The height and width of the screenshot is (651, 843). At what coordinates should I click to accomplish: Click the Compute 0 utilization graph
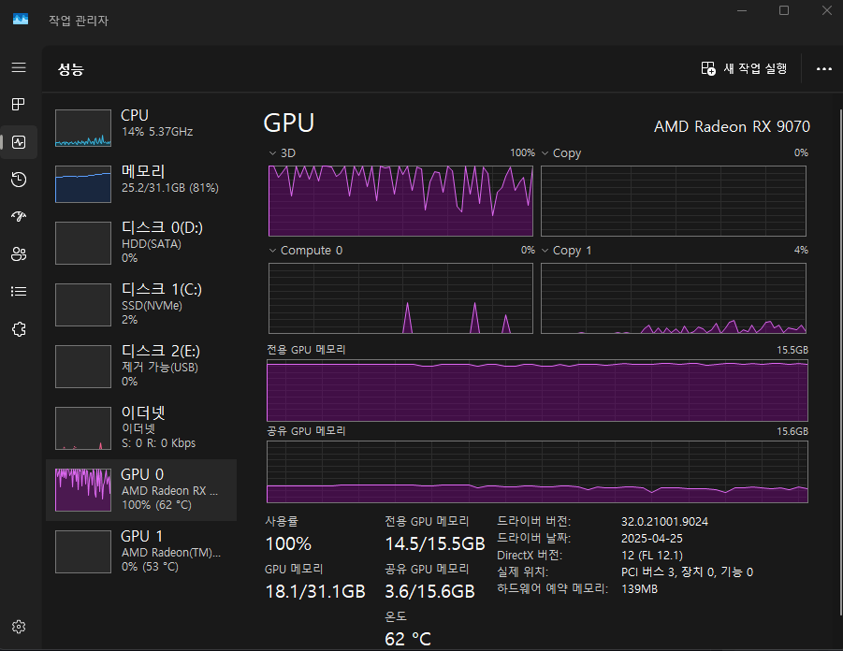pyautogui.click(x=400, y=298)
